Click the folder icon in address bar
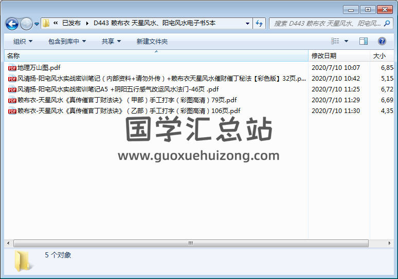This screenshot has width=398, height=279. [46, 23]
